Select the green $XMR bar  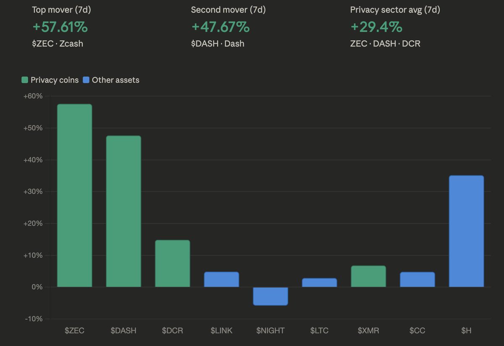(x=368, y=276)
